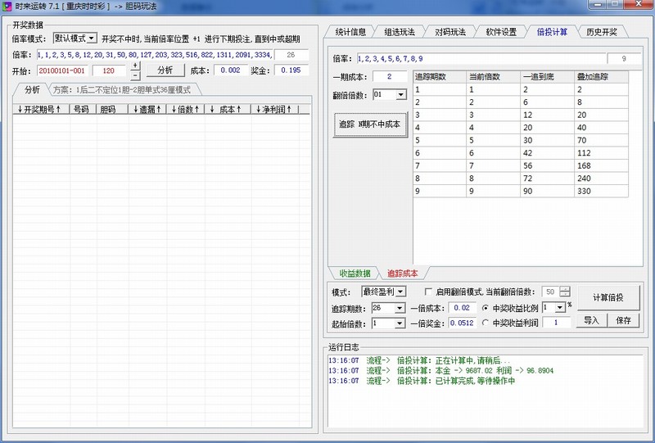Enable the 启用翻倍模式 checkbox

pyautogui.click(x=428, y=292)
